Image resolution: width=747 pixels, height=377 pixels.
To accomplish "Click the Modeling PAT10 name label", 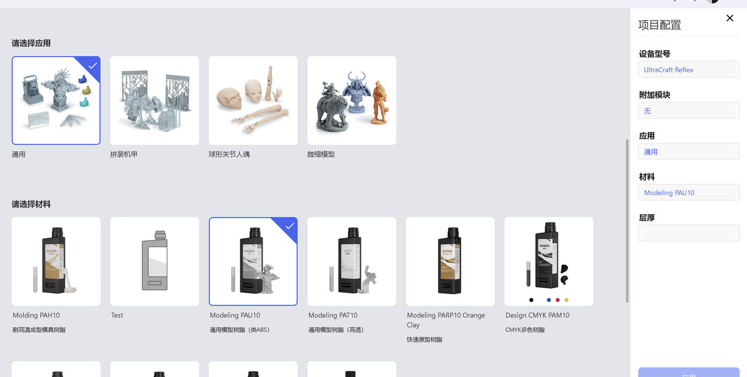I will tap(333, 315).
